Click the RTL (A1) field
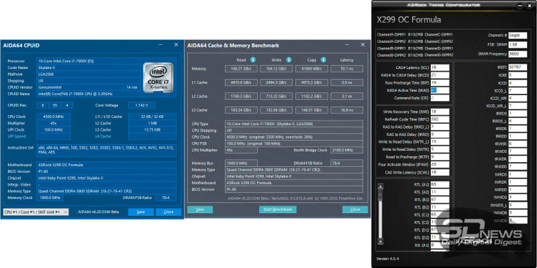This screenshot has height=268, width=537. pyautogui.click(x=440, y=184)
